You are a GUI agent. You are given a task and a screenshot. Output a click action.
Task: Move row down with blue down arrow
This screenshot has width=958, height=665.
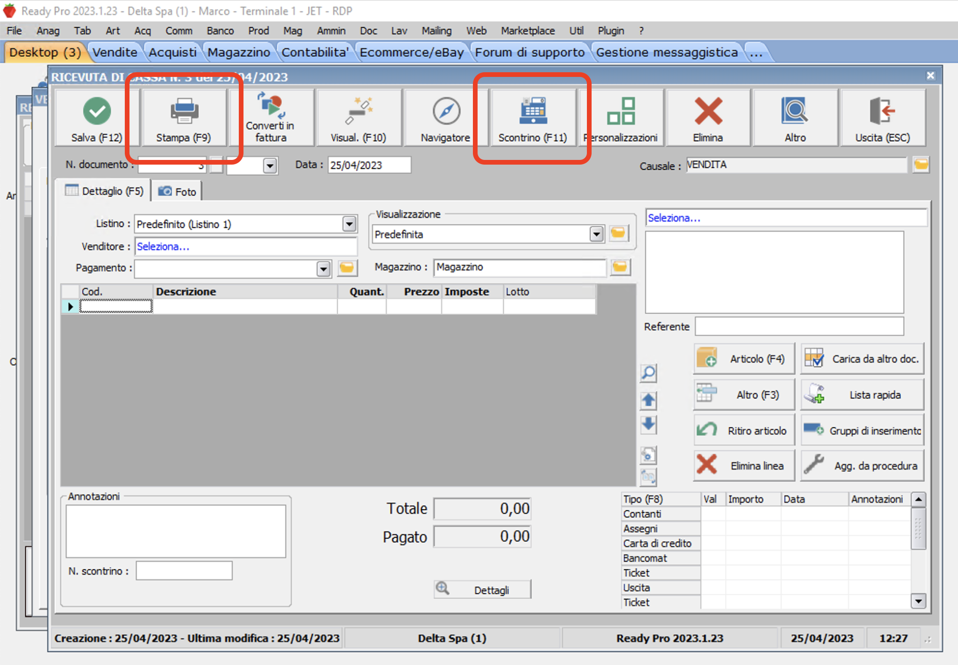(648, 425)
